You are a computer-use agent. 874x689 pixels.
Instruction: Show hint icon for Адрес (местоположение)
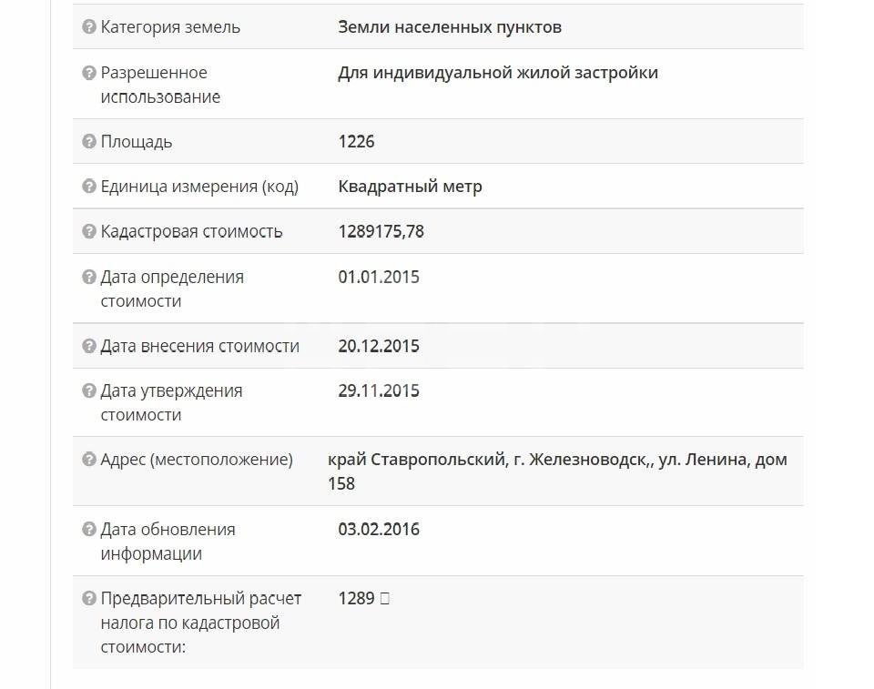[89, 461]
